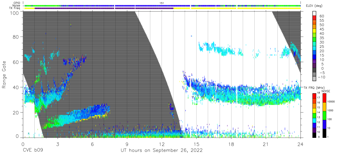Pick the red top segment of NOISE bar
Screen dimensions: 338x156
(325, 98)
